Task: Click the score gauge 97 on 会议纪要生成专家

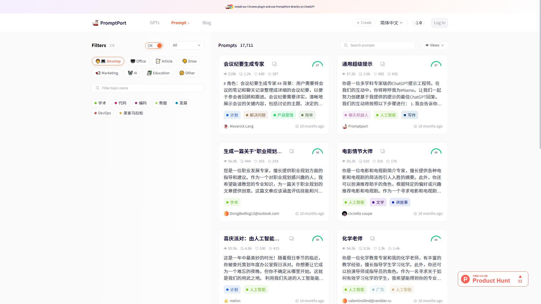Action: coord(318,64)
